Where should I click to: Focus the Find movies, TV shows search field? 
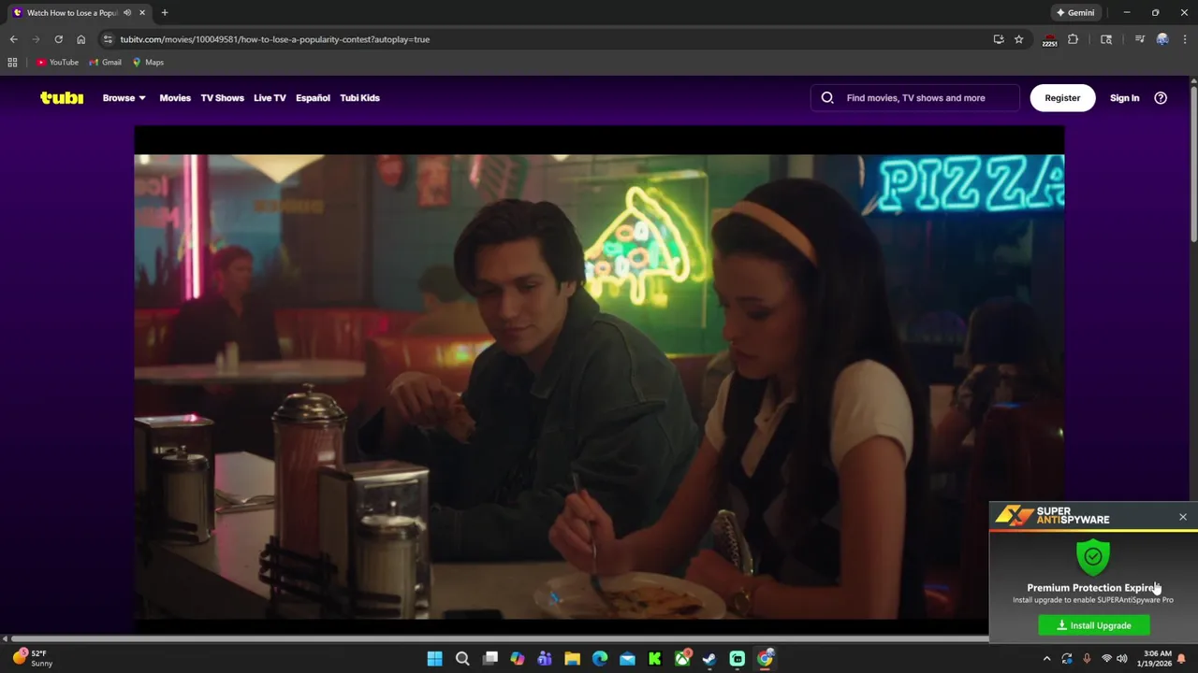[x=915, y=97]
